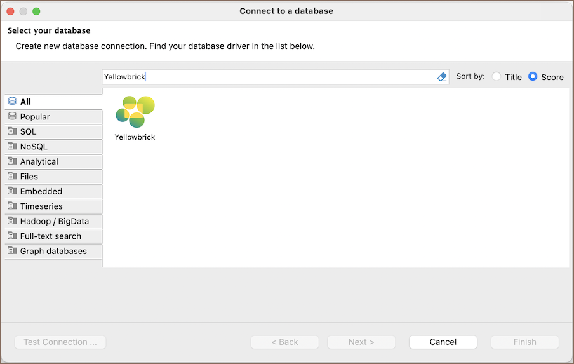Sort drivers by Title radio button

pos(497,77)
